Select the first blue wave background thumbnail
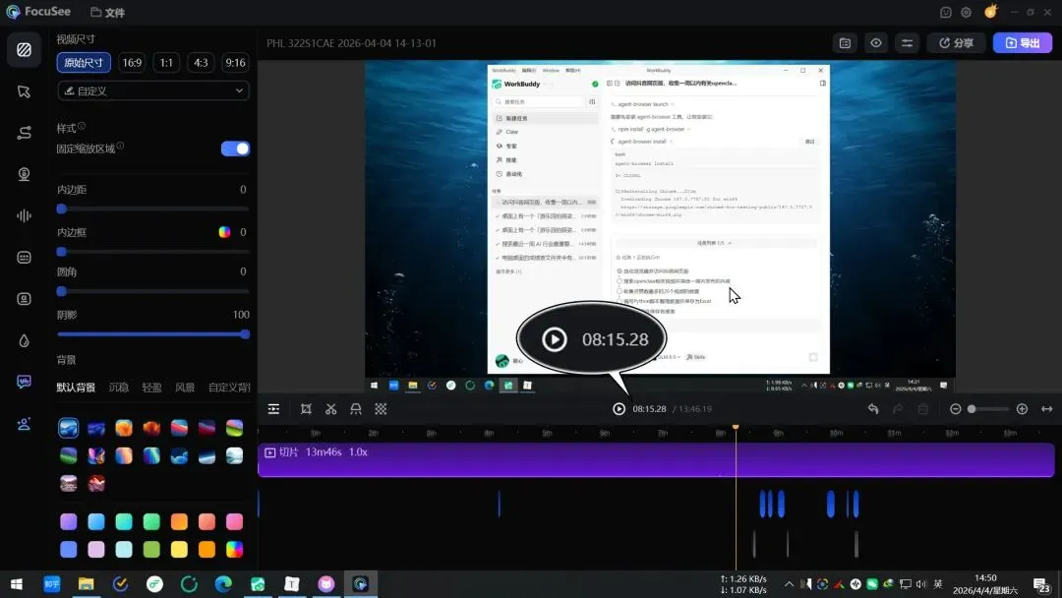 pos(69,428)
